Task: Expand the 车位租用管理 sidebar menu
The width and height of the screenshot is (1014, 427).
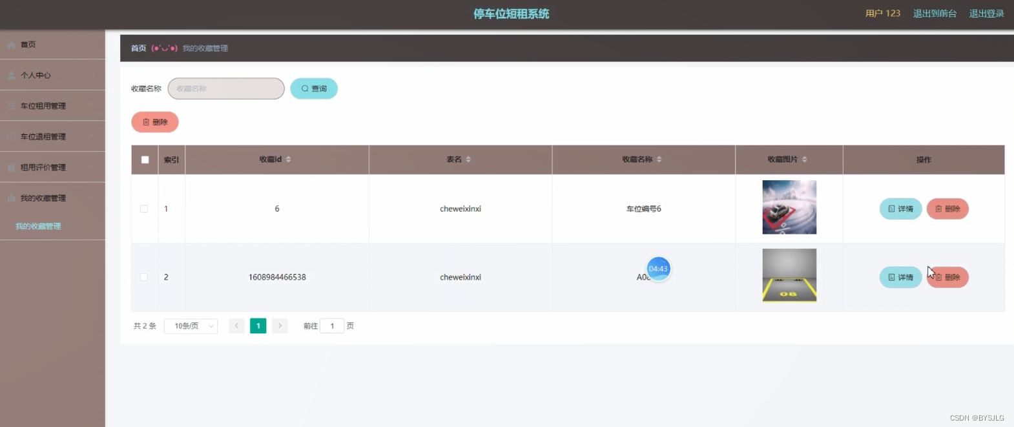Action: 92,106
